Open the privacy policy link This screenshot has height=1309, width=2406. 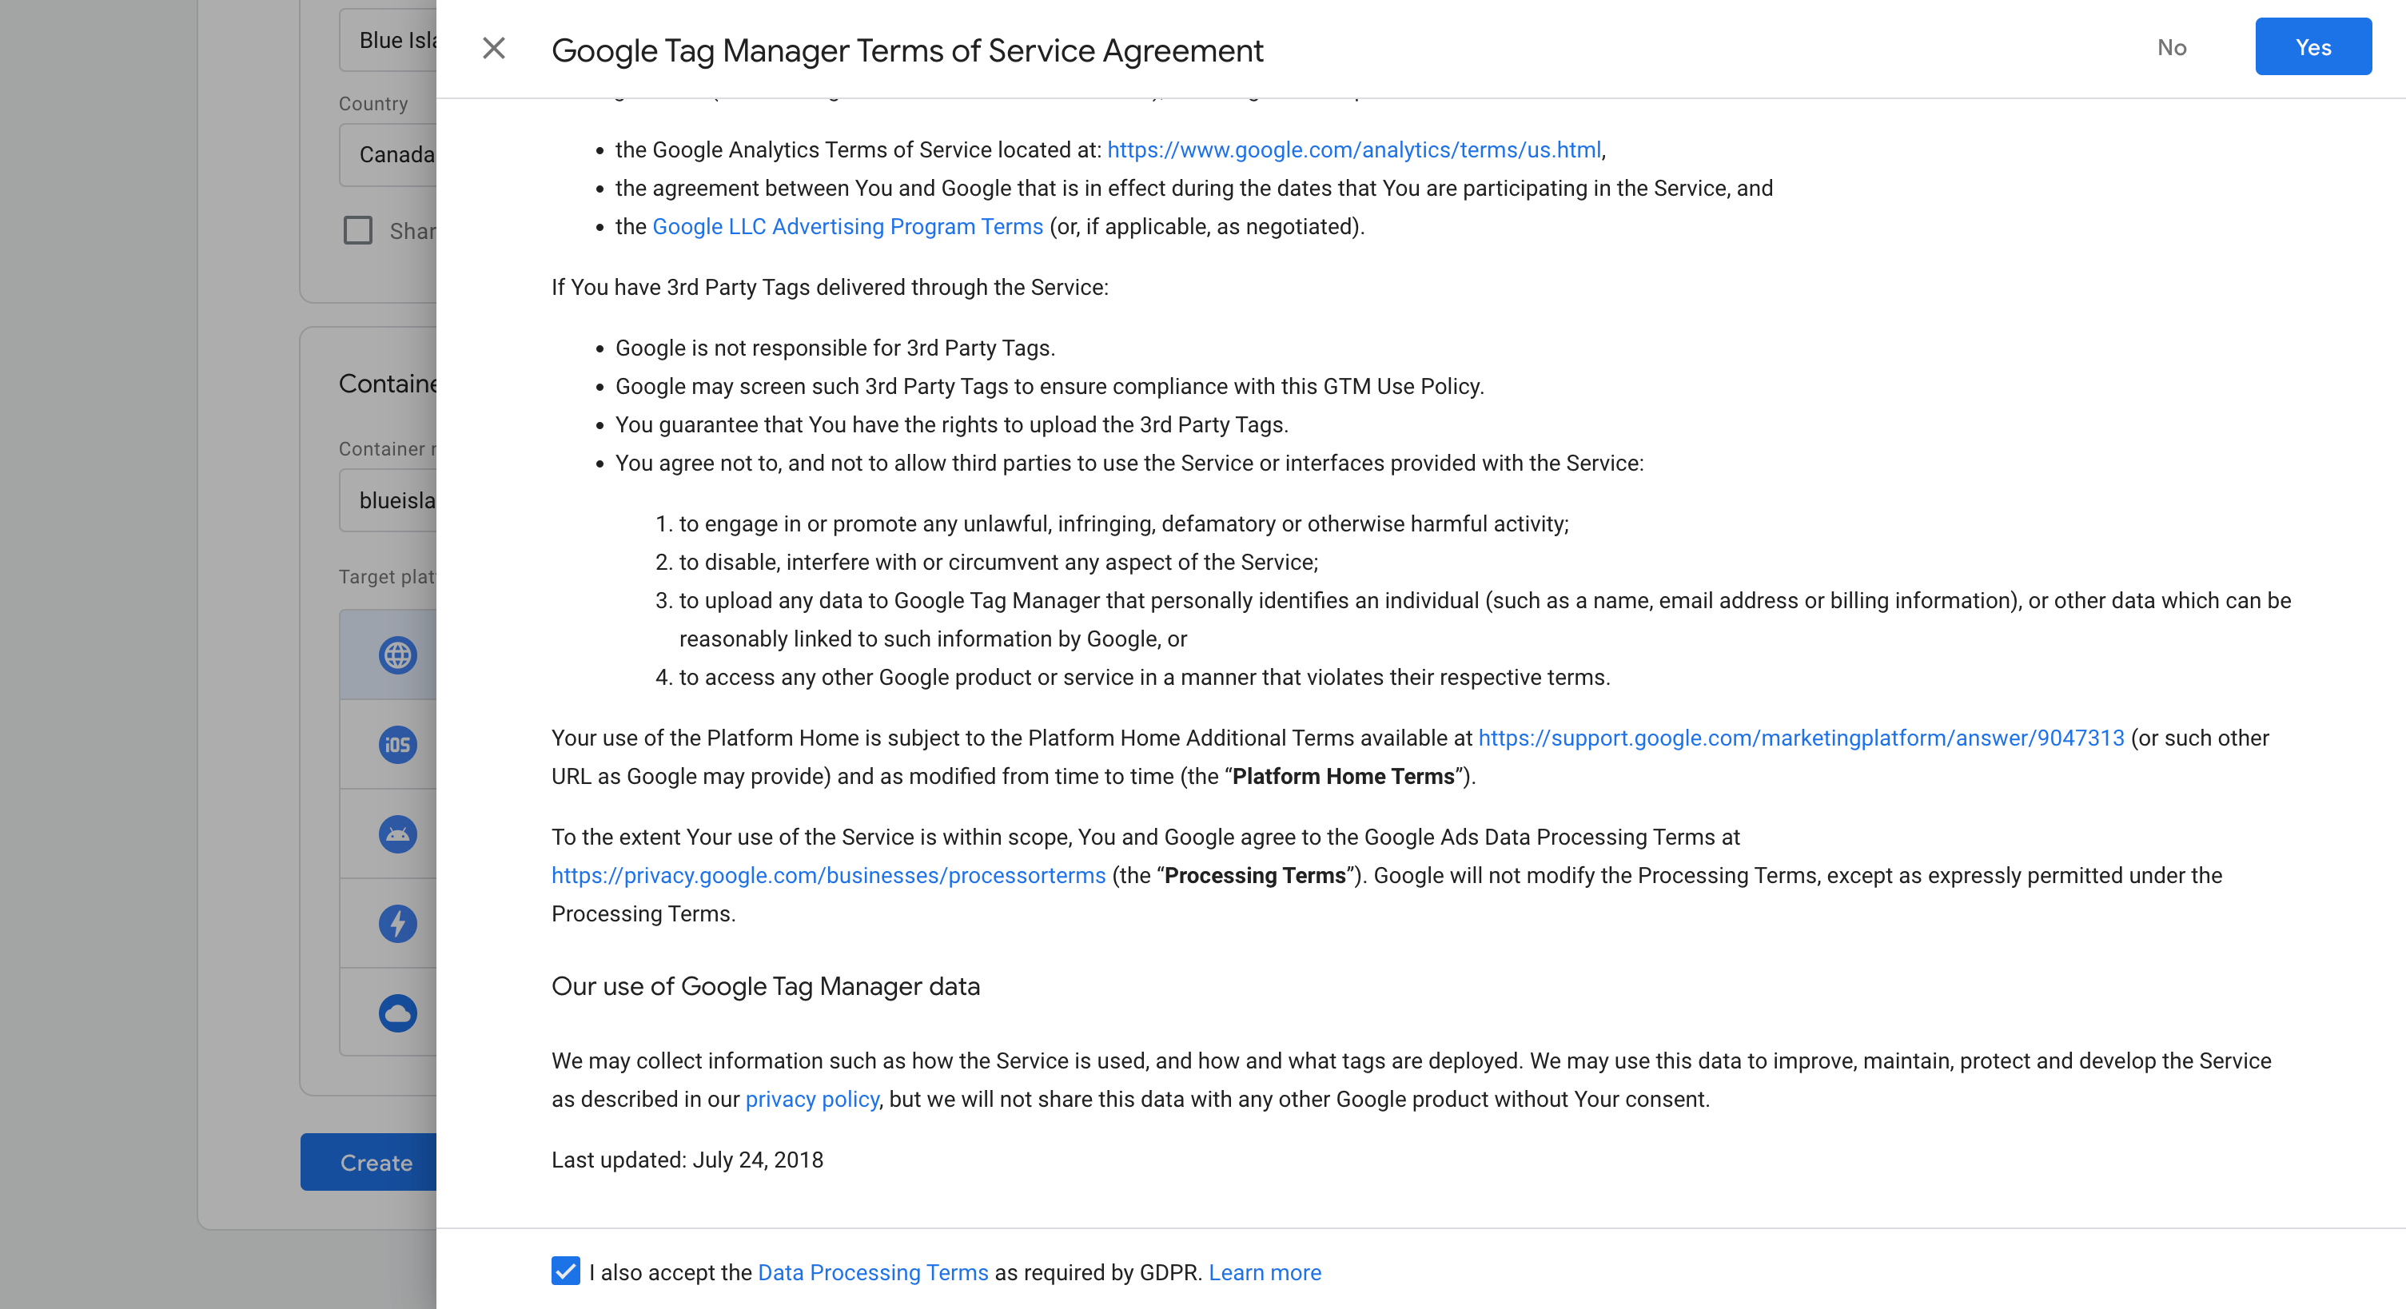click(x=811, y=1099)
